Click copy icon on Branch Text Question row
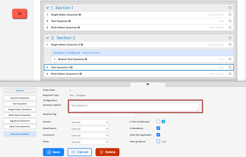This screenshot has width=246, height=157. [230, 59]
